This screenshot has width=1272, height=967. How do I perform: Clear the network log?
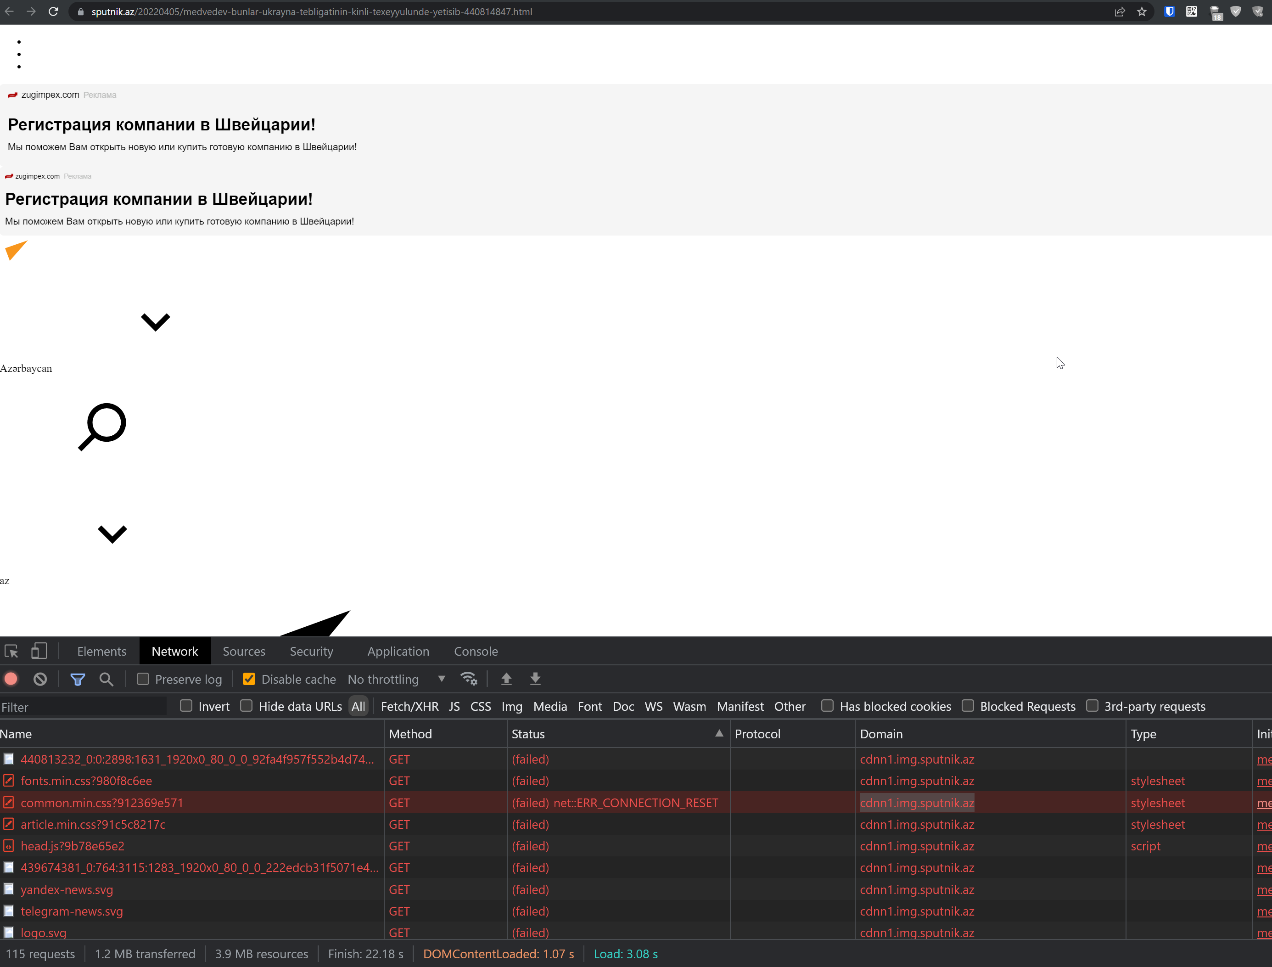39,679
